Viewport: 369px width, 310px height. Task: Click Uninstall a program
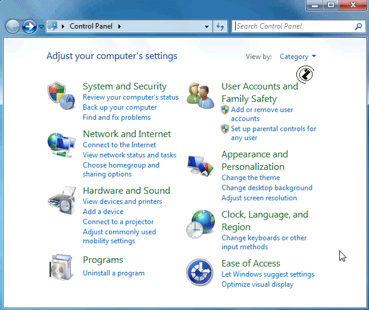(114, 273)
